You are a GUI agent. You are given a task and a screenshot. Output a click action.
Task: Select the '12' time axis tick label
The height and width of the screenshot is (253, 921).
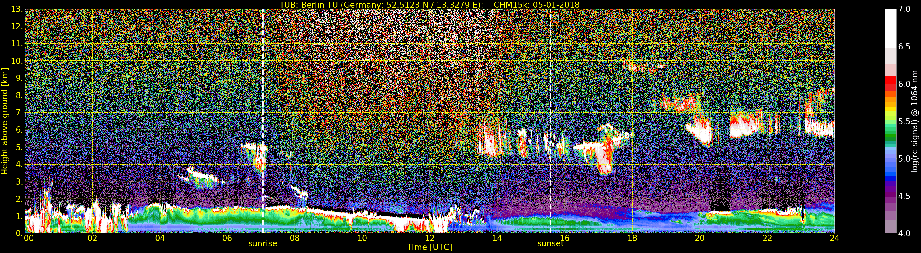point(430,238)
